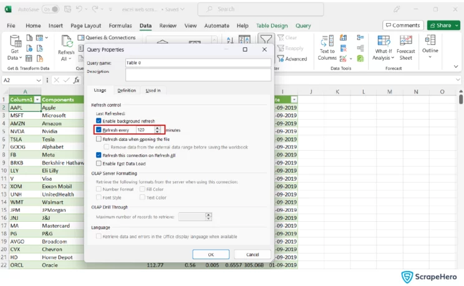Click the Share button
Screen dimensions: 464x286
(x=441, y=26)
